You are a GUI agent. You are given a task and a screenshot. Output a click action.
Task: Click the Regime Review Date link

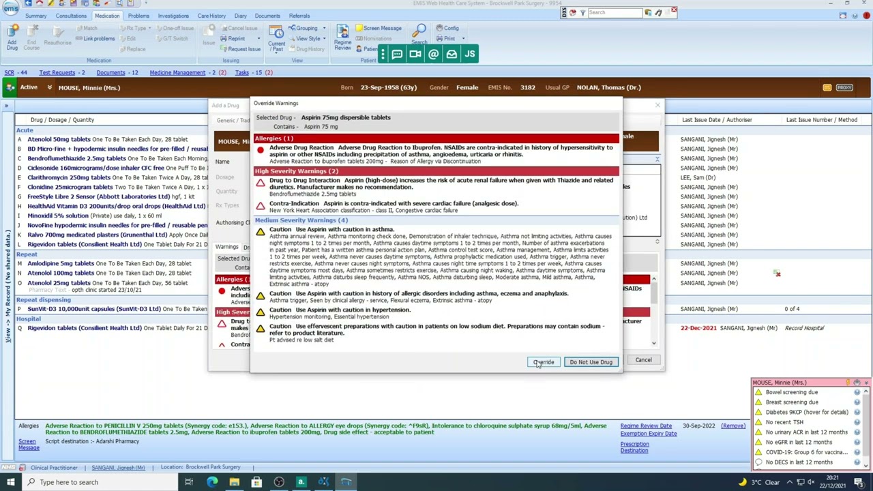coord(646,426)
